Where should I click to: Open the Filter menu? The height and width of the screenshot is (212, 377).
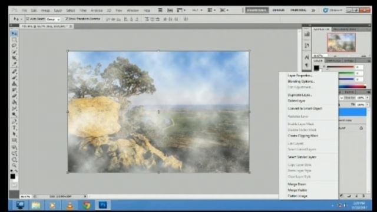(82, 11)
